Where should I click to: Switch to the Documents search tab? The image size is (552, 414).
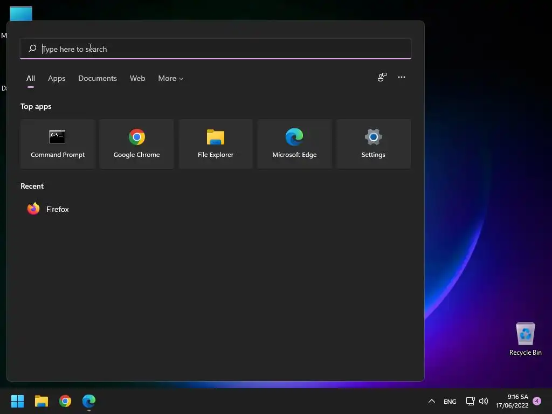click(98, 78)
